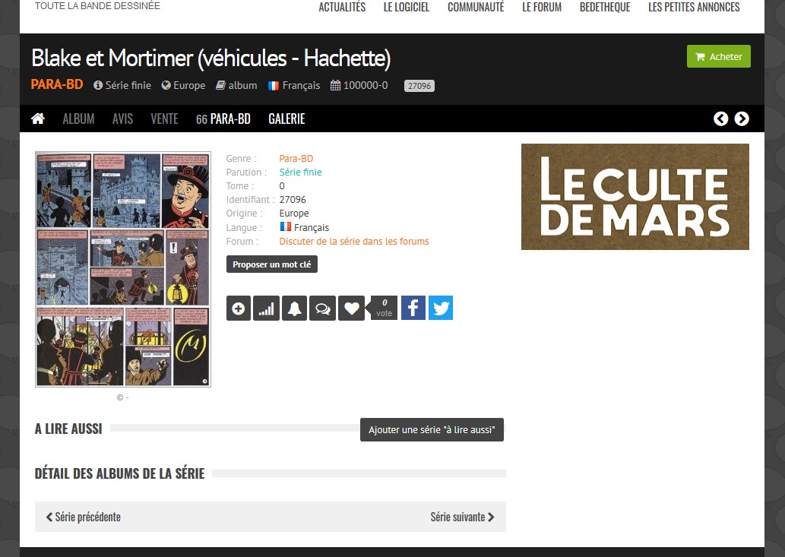Open the Blake et Mortimer comic page thumbnail

(123, 269)
